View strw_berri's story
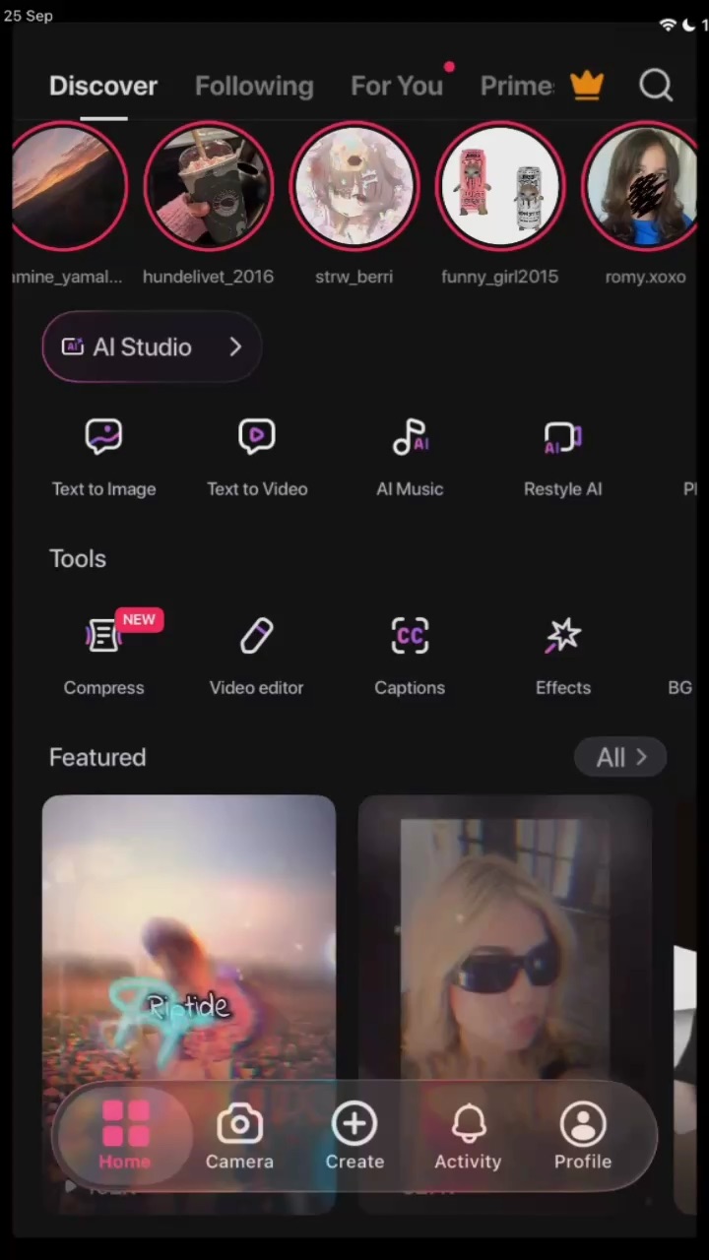The height and width of the screenshot is (1260, 709). 354,186
